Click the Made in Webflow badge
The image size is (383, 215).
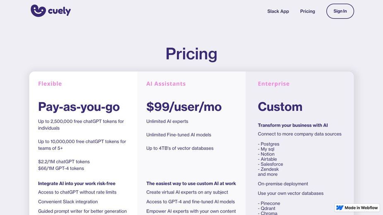click(x=357, y=208)
